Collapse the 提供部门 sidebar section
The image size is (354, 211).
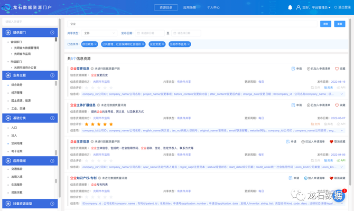[x=52, y=33]
